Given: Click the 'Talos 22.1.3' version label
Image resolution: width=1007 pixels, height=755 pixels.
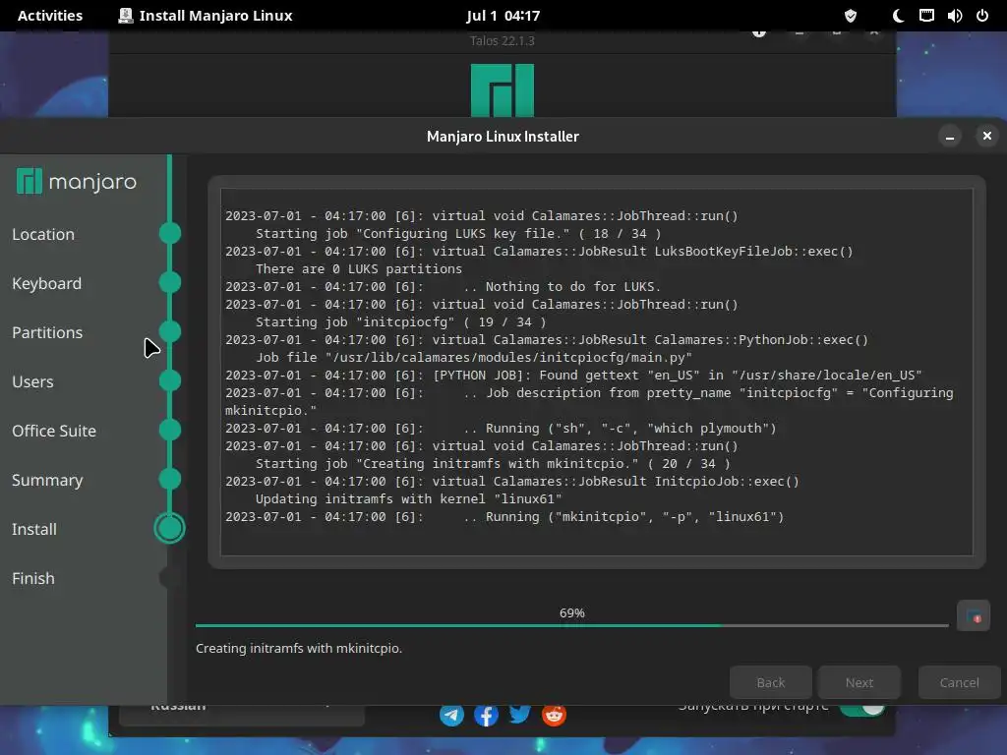Looking at the screenshot, I should click(503, 40).
